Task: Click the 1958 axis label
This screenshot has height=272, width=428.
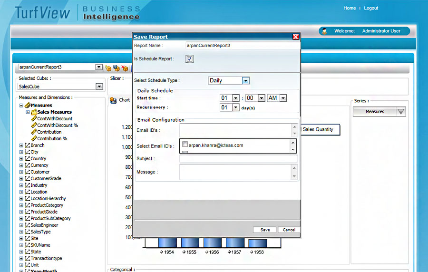Action: click(259, 252)
